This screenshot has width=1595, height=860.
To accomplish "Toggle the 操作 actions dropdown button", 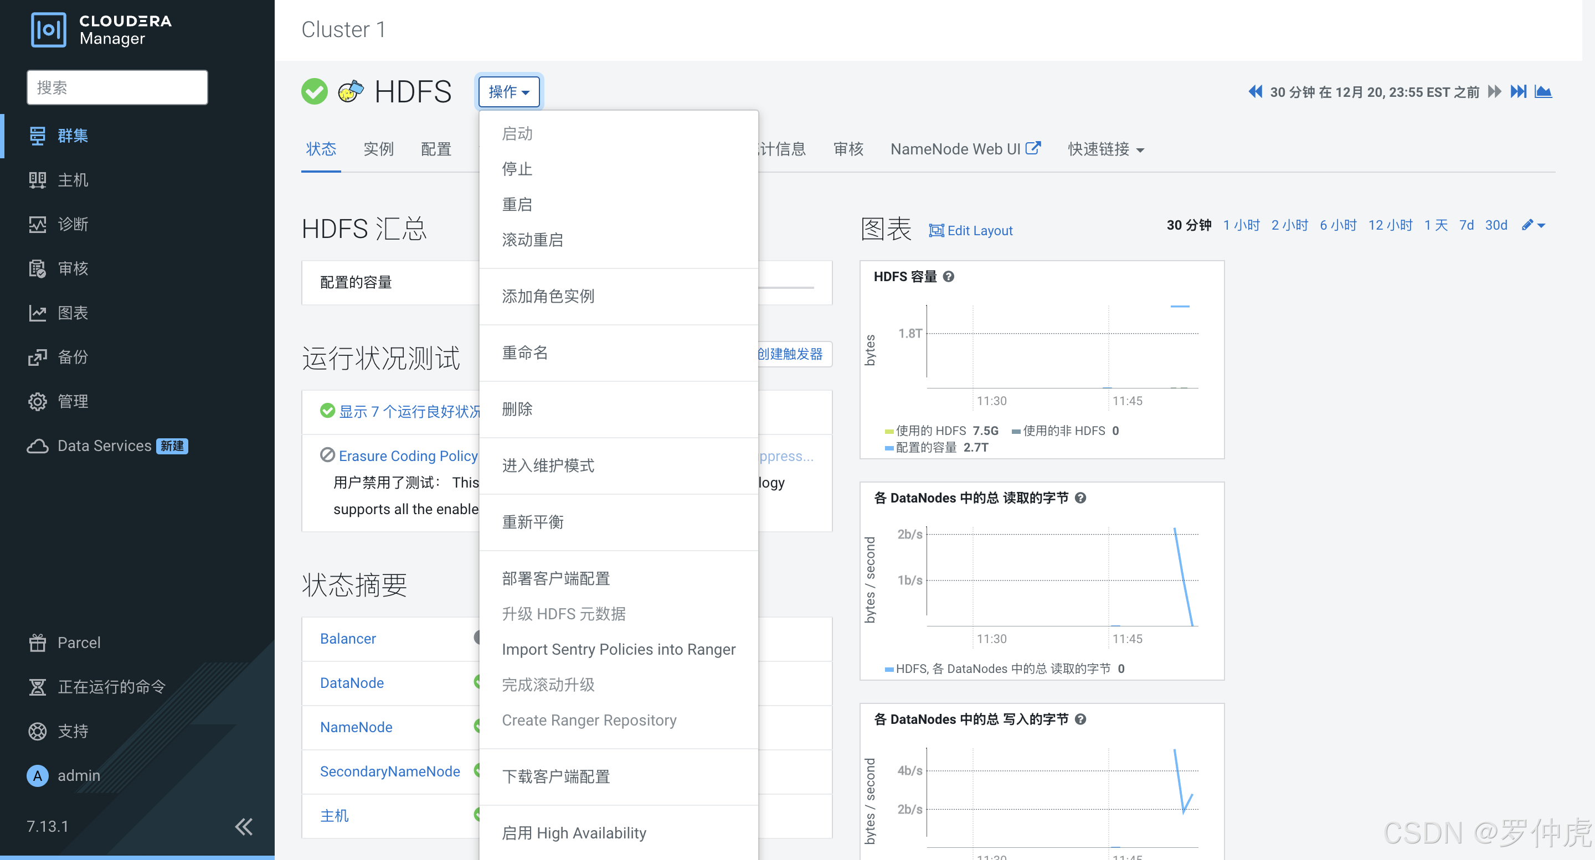I will 508,92.
